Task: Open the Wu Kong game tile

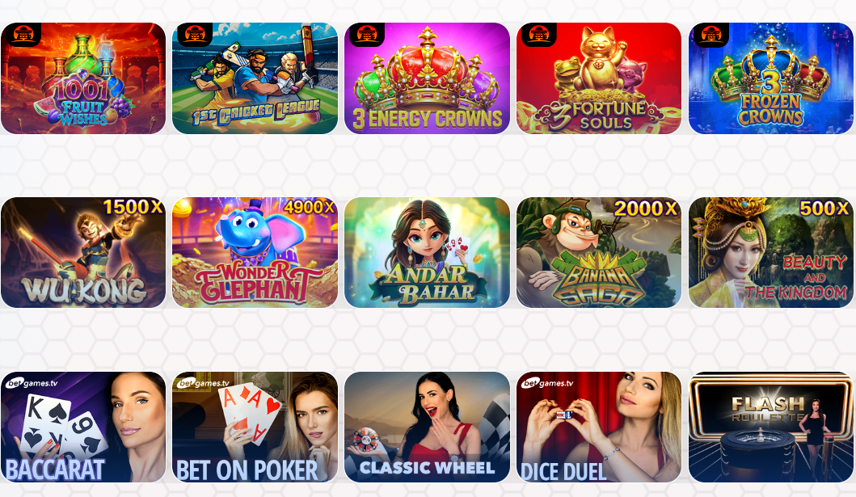Action: click(x=83, y=253)
